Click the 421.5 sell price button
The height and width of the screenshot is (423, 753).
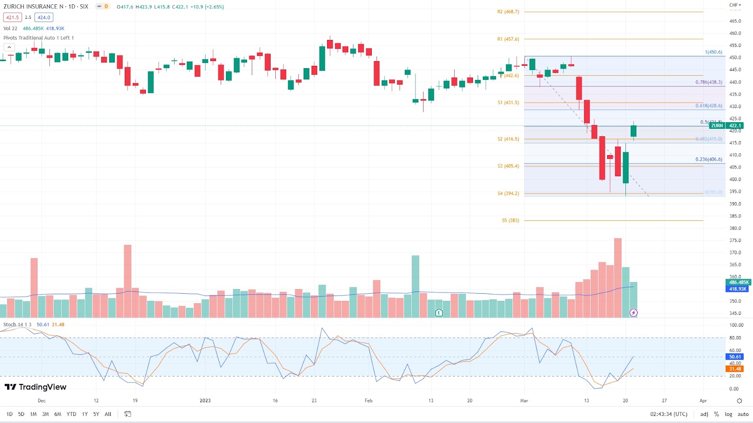coord(13,17)
